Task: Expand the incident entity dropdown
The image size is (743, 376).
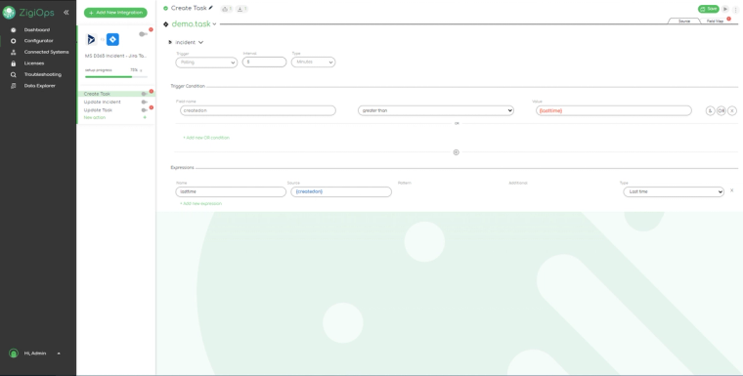Action: point(201,43)
